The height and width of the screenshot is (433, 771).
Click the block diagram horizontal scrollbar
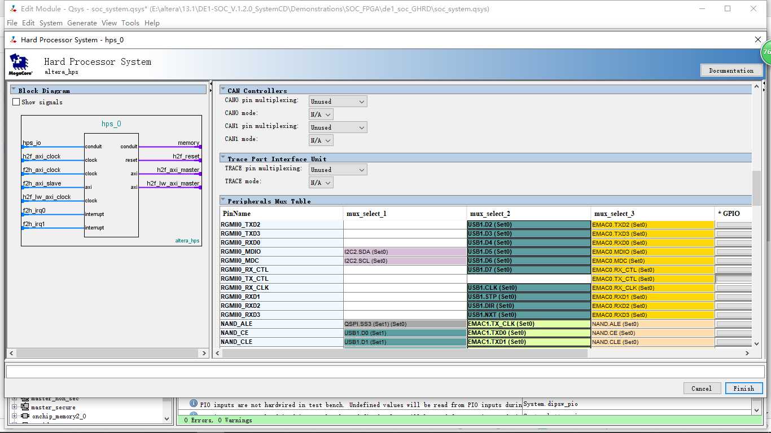point(108,353)
